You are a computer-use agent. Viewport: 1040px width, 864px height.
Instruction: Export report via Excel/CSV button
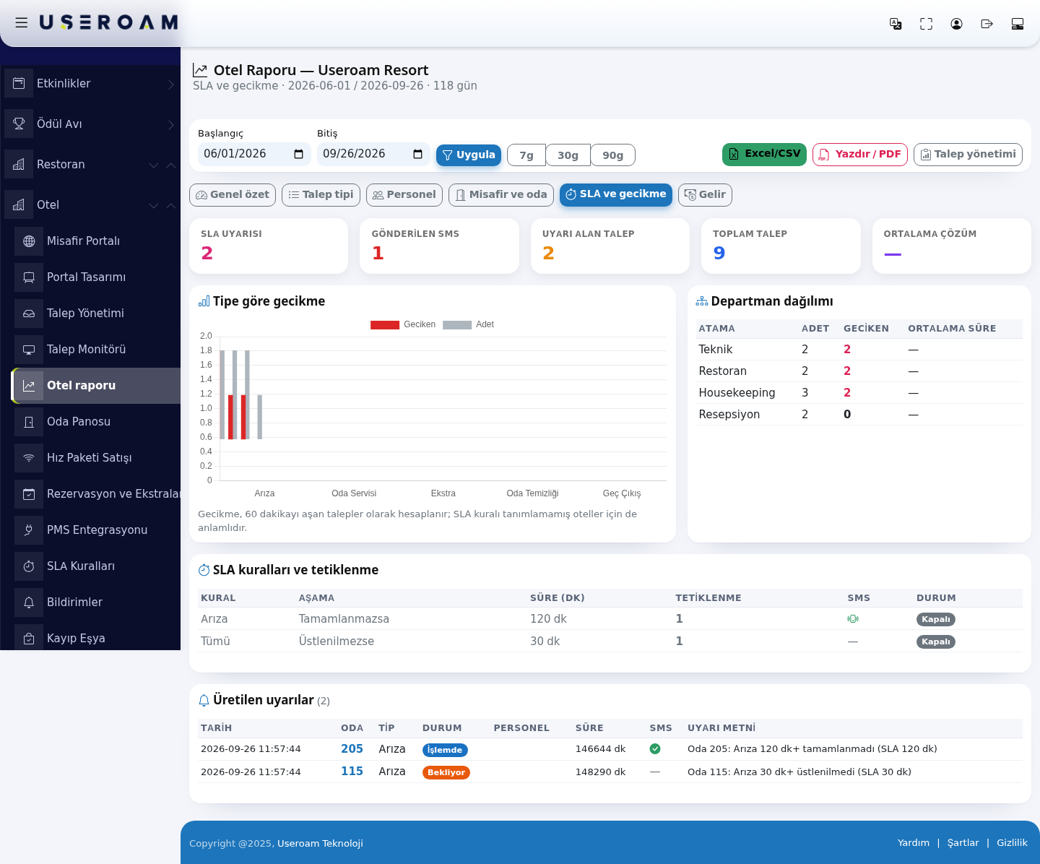tap(764, 155)
